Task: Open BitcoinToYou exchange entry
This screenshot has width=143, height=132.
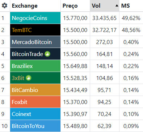Action: (28, 126)
